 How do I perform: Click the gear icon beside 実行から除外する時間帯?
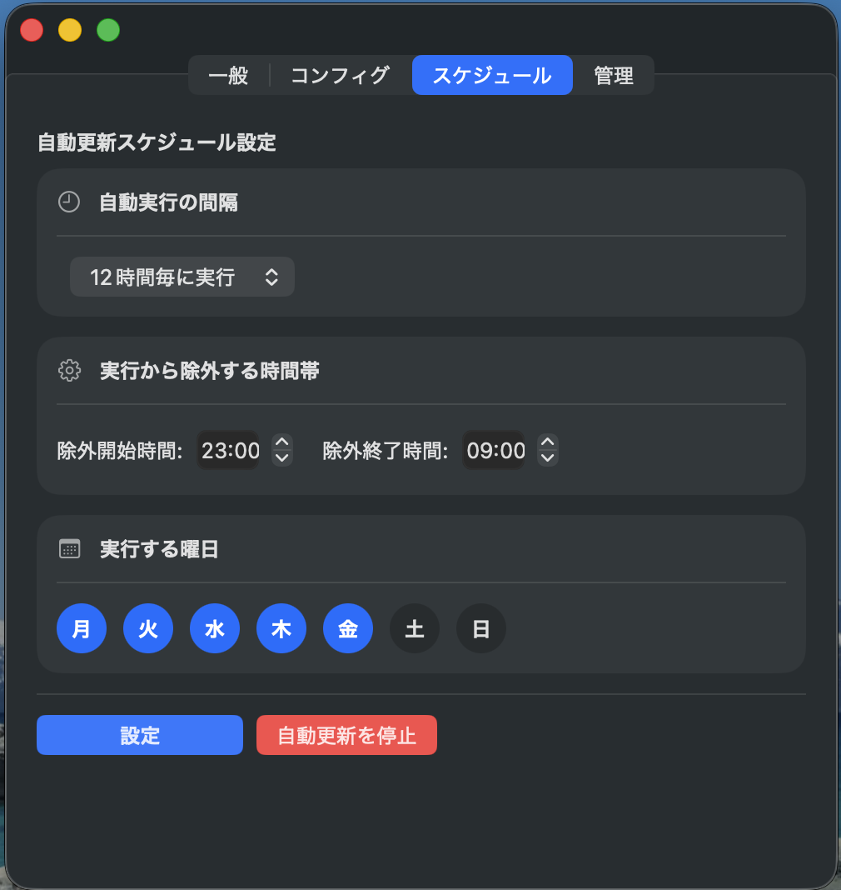[x=69, y=371]
